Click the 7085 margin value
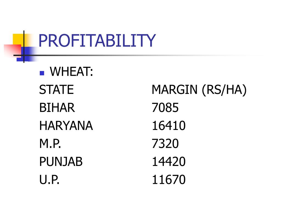The image size is (281, 211). coord(165,108)
